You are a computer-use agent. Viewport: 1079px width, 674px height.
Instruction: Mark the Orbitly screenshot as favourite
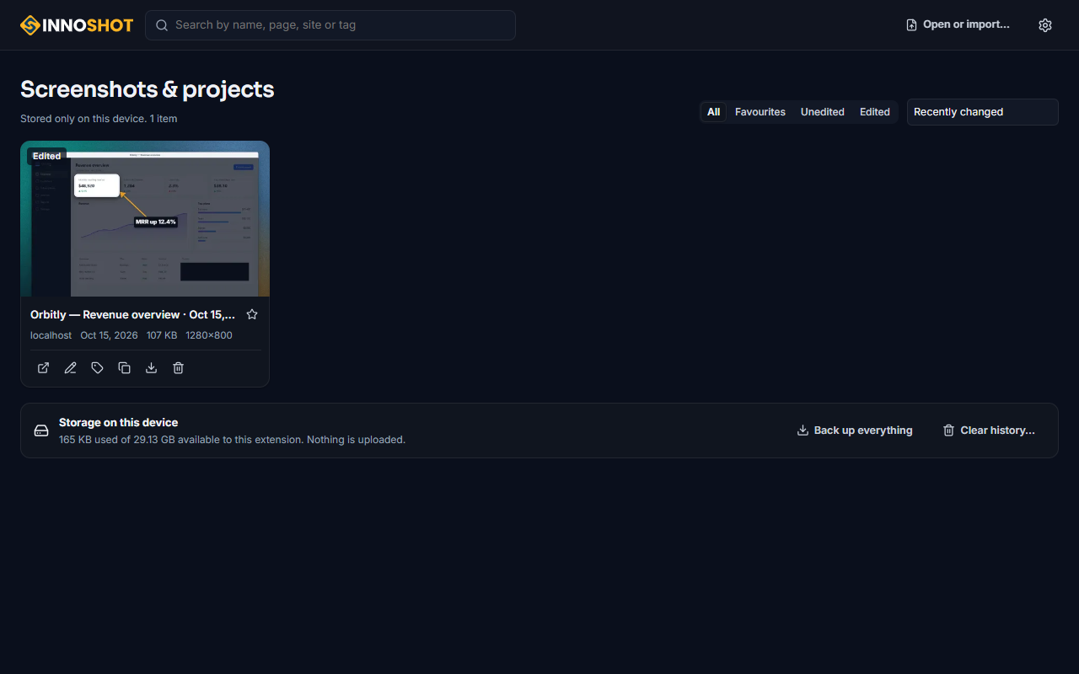252,314
